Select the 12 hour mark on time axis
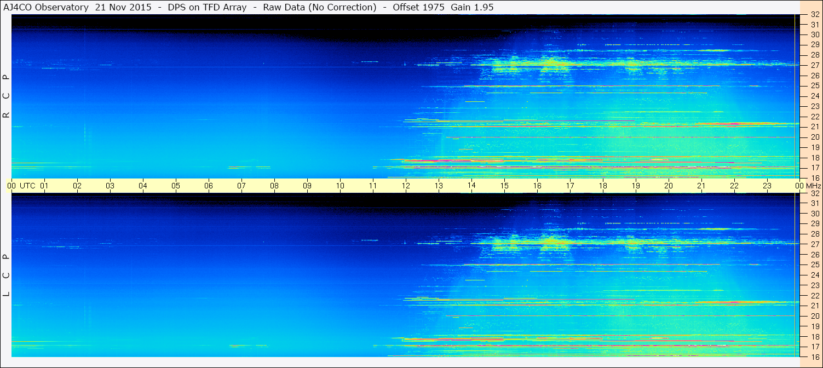The image size is (823, 368). [x=406, y=186]
